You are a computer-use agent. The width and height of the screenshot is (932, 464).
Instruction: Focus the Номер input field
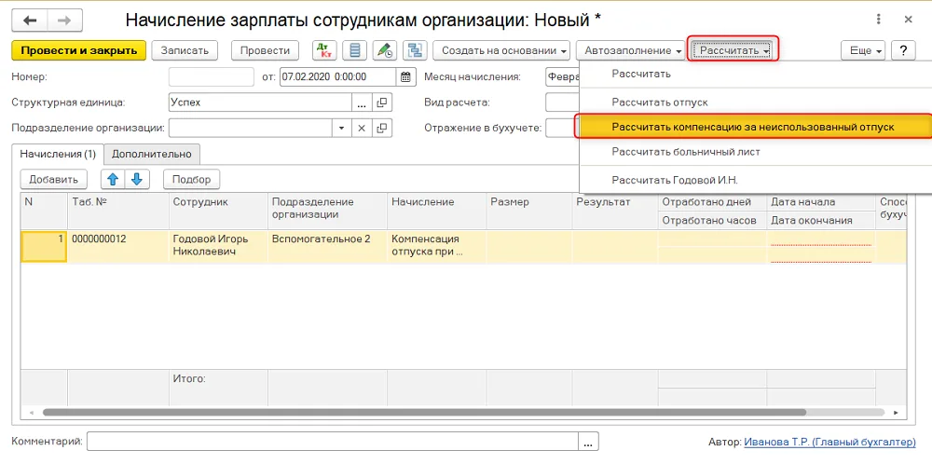[x=212, y=76]
